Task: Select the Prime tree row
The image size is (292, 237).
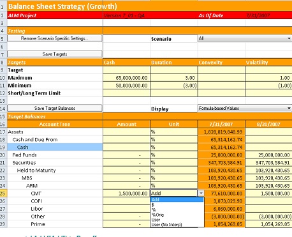Action: (x=55, y=224)
